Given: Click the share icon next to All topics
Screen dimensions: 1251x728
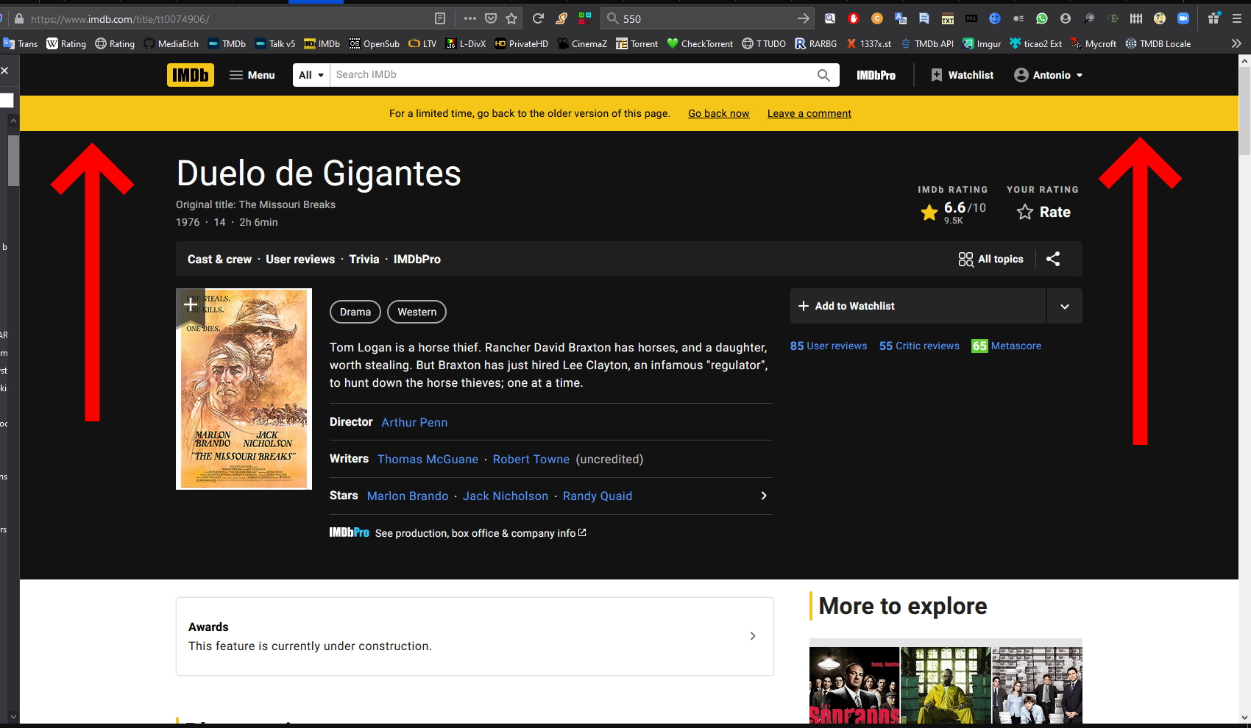Looking at the screenshot, I should 1052,259.
